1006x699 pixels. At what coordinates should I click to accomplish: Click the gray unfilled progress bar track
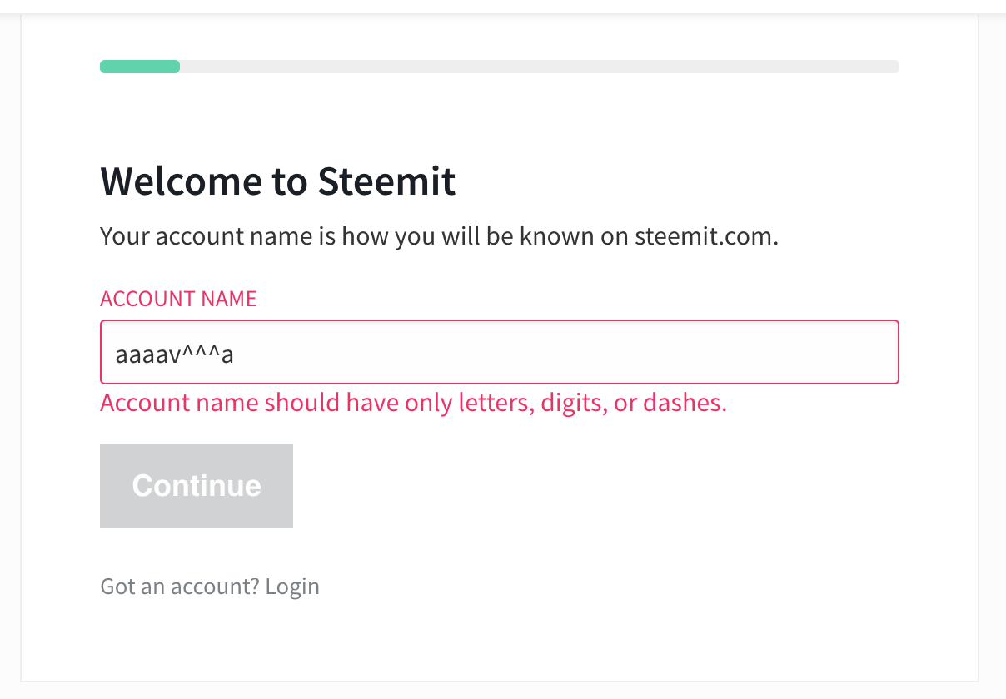tap(540, 67)
